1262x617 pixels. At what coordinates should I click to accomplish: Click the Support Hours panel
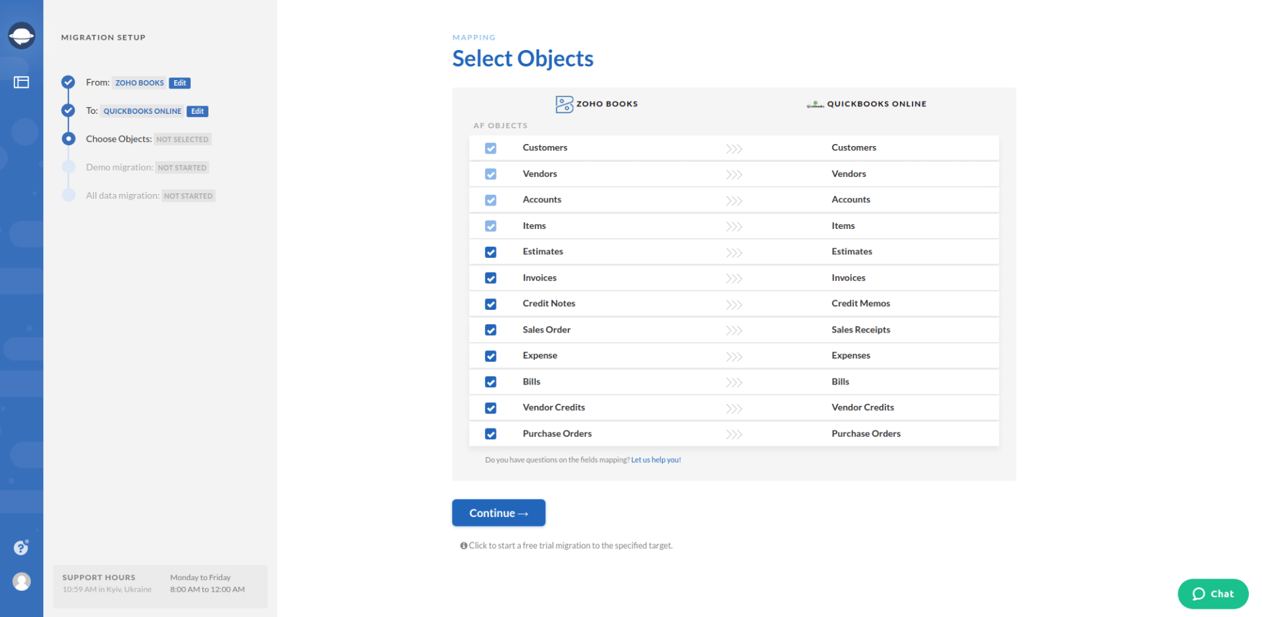[160, 586]
